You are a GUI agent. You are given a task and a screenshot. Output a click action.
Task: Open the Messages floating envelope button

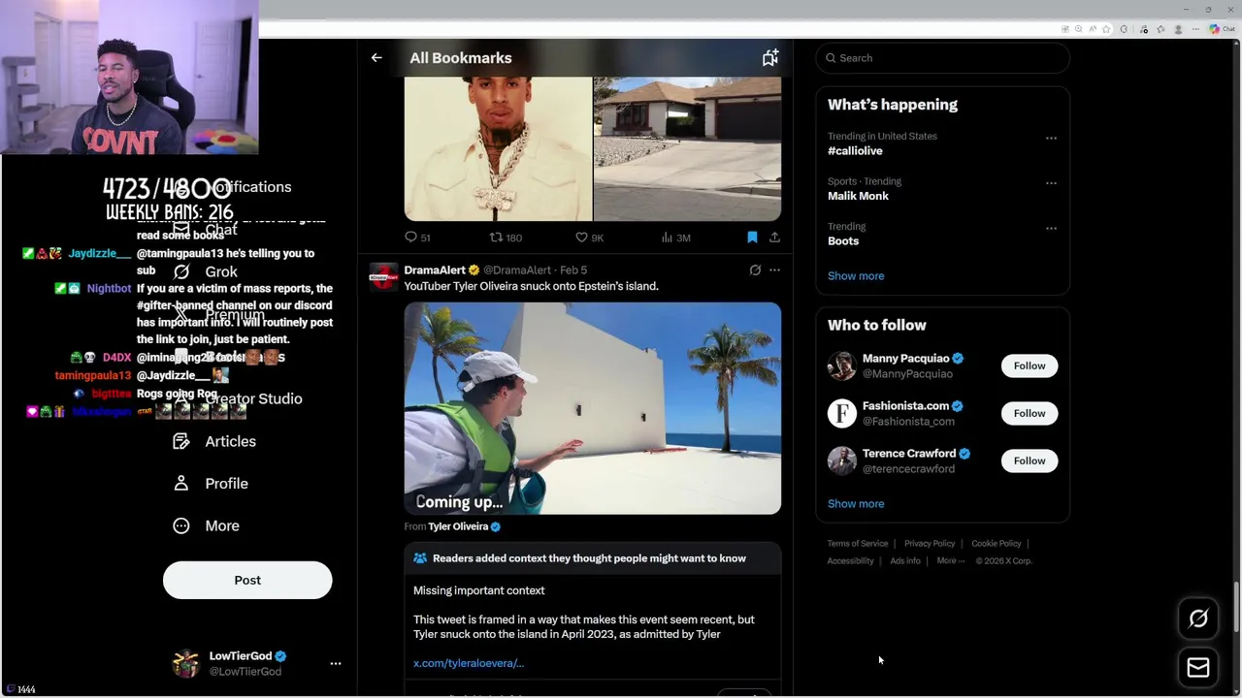[x=1198, y=667]
